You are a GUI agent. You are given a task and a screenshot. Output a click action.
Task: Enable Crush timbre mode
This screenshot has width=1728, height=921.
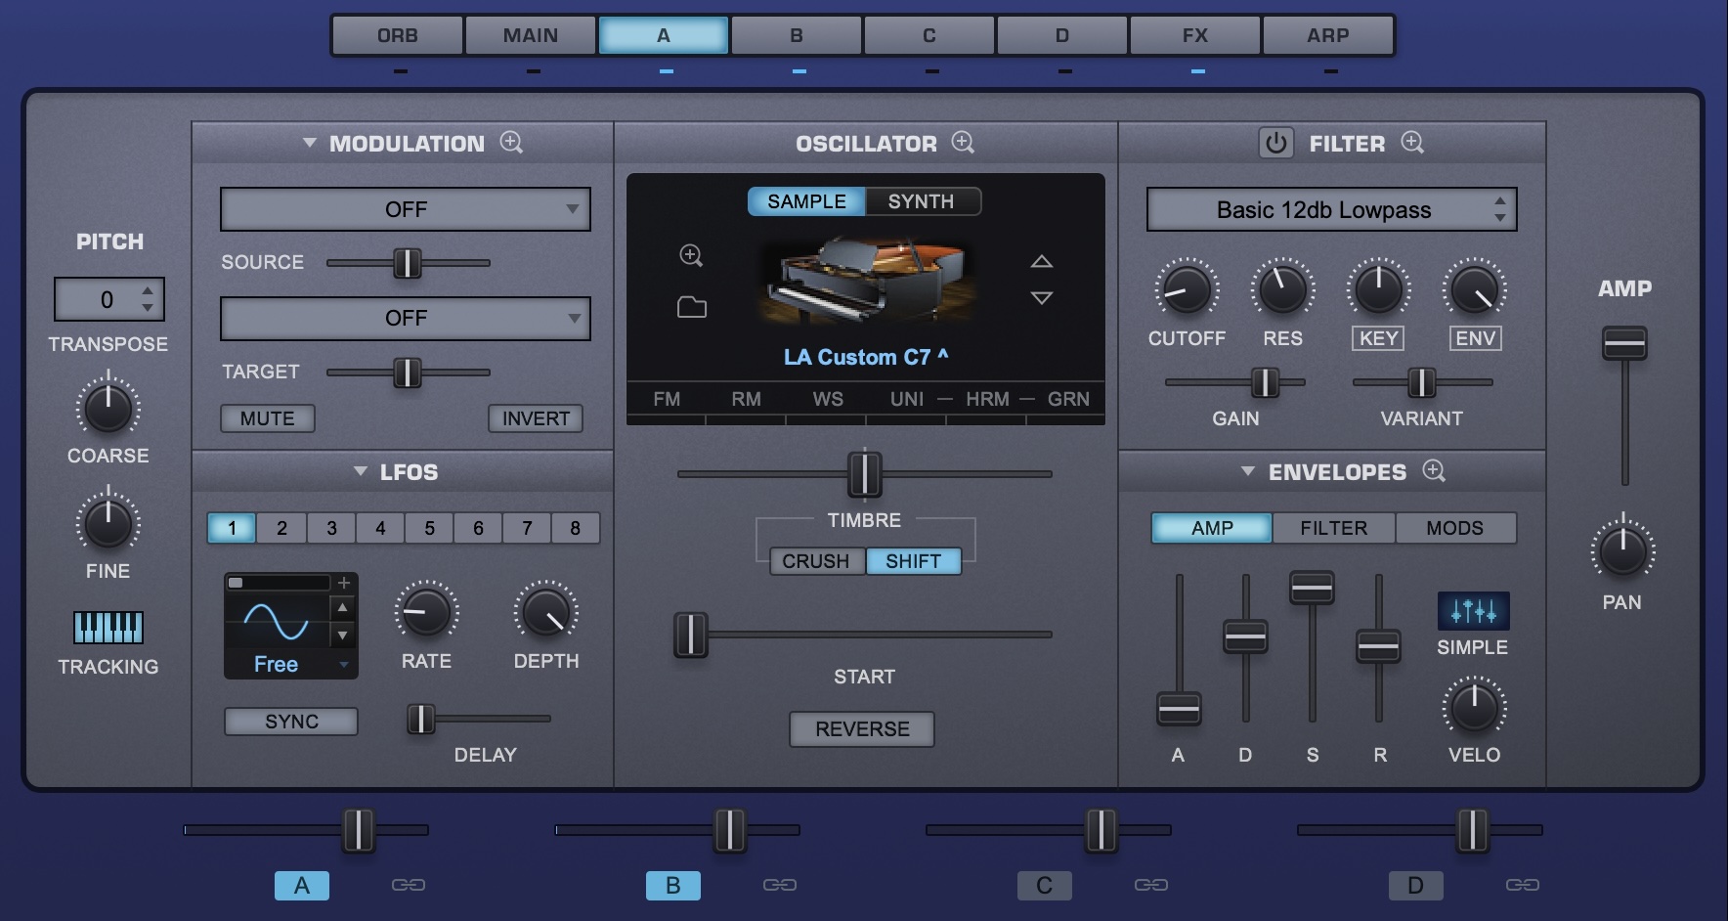[x=816, y=561]
